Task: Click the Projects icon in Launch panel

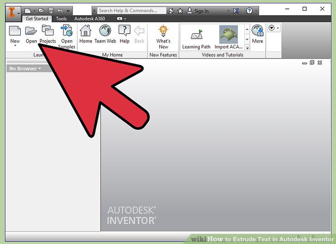Action: click(48, 30)
